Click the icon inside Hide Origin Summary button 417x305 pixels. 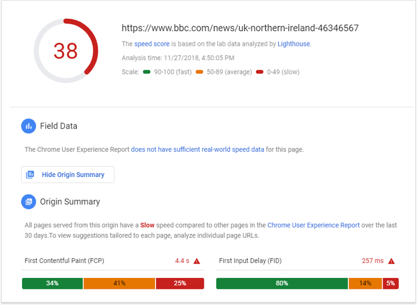[x=30, y=174]
